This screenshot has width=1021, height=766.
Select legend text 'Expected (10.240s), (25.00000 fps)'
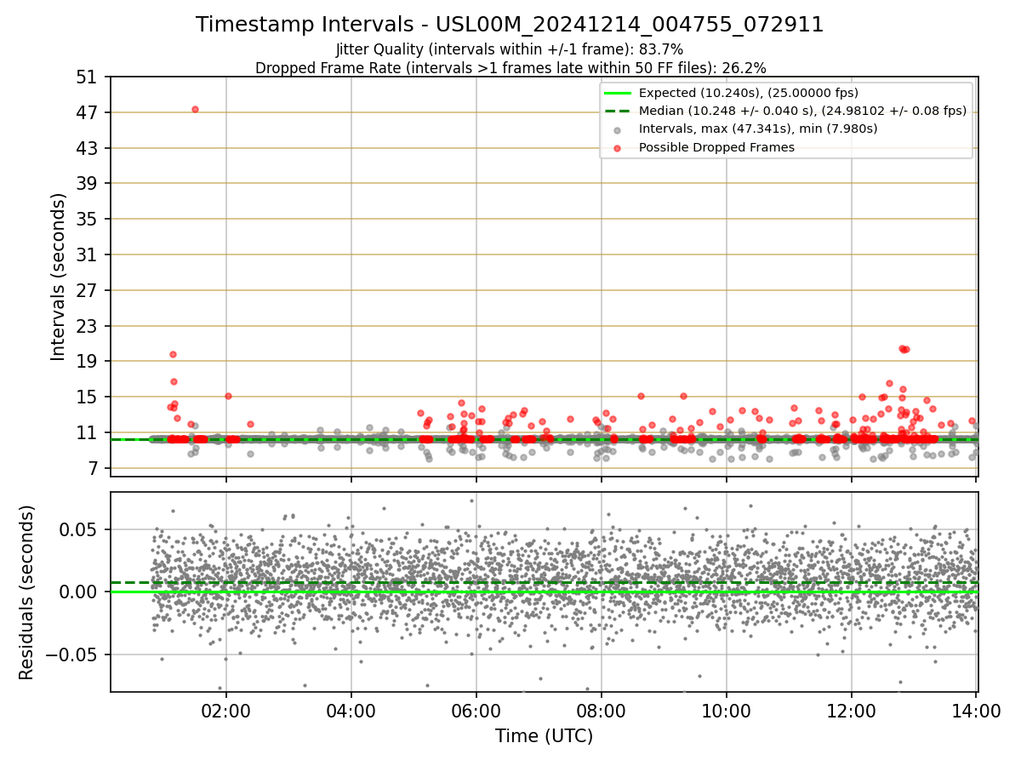(x=749, y=93)
